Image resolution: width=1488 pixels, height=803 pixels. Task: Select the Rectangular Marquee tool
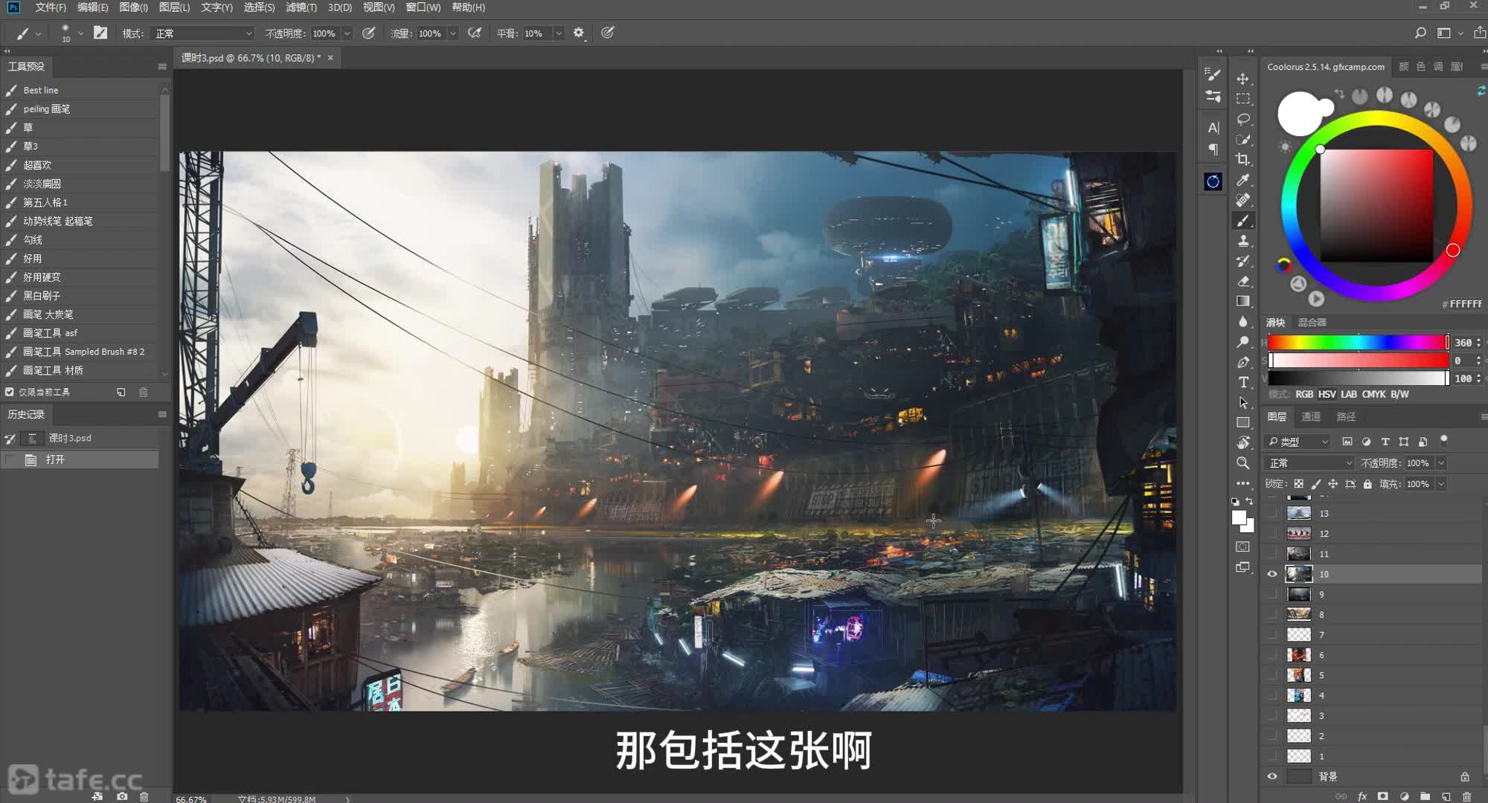1242,99
